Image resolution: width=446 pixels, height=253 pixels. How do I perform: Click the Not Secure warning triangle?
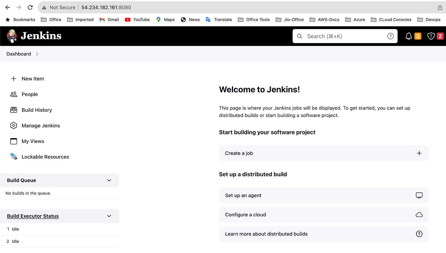tap(44, 7)
